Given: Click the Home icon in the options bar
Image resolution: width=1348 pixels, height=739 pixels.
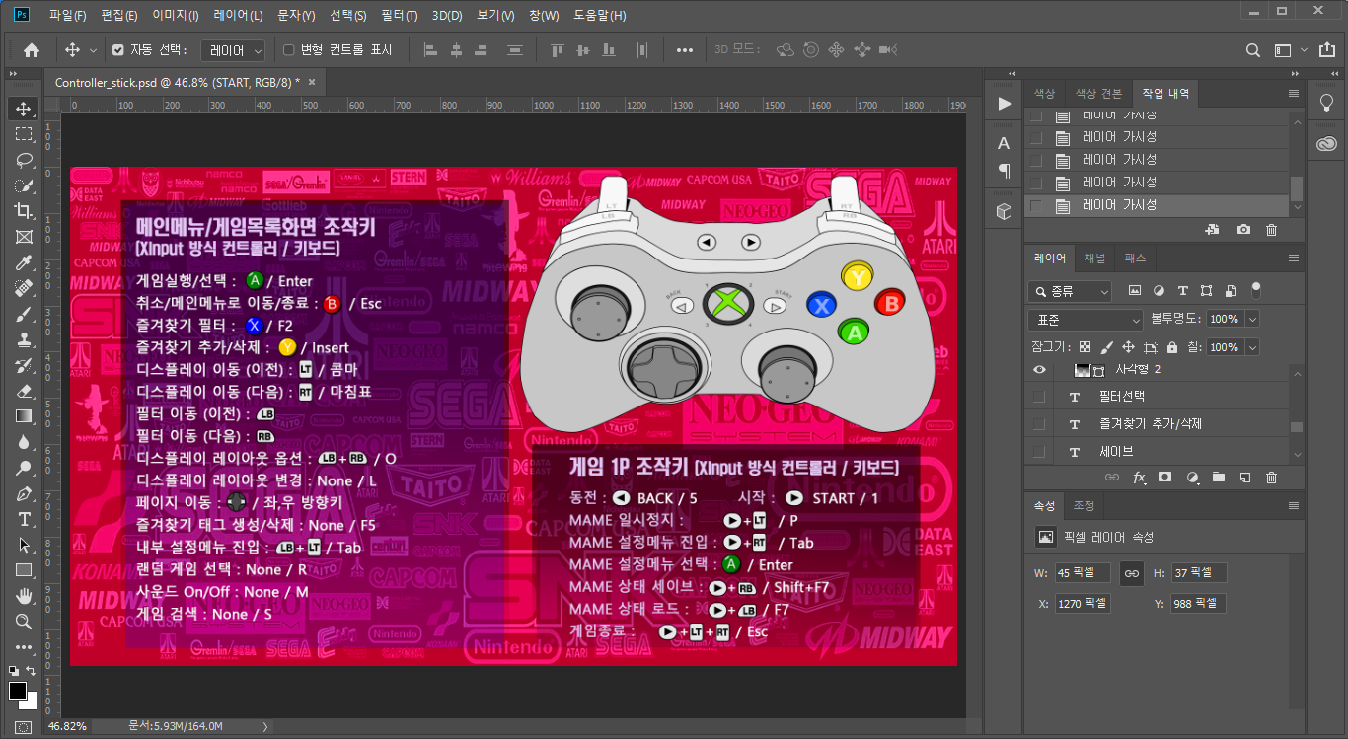Looking at the screenshot, I should [32, 50].
